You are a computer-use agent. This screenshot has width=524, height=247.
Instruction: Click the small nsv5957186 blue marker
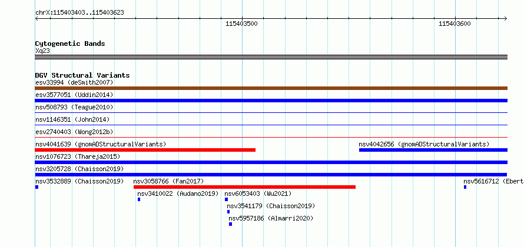tap(230, 224)
